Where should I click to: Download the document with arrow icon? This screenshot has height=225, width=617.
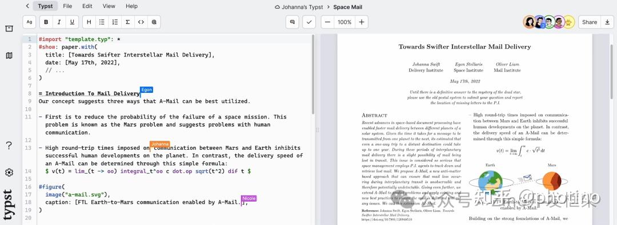(x=607, y=22)
